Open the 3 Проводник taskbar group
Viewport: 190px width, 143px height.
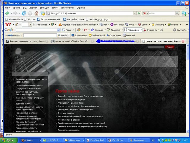point(74,140)
